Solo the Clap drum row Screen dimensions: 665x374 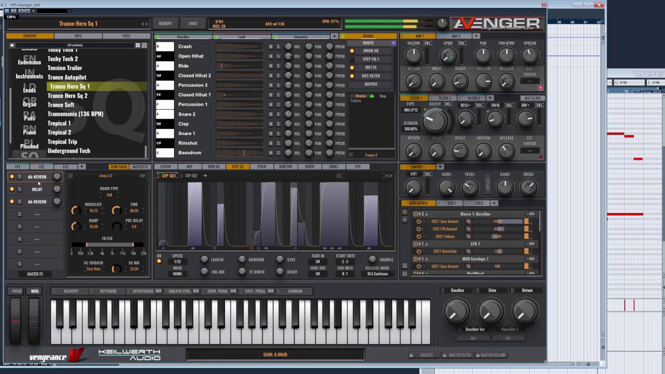click(x=278, y=124)
